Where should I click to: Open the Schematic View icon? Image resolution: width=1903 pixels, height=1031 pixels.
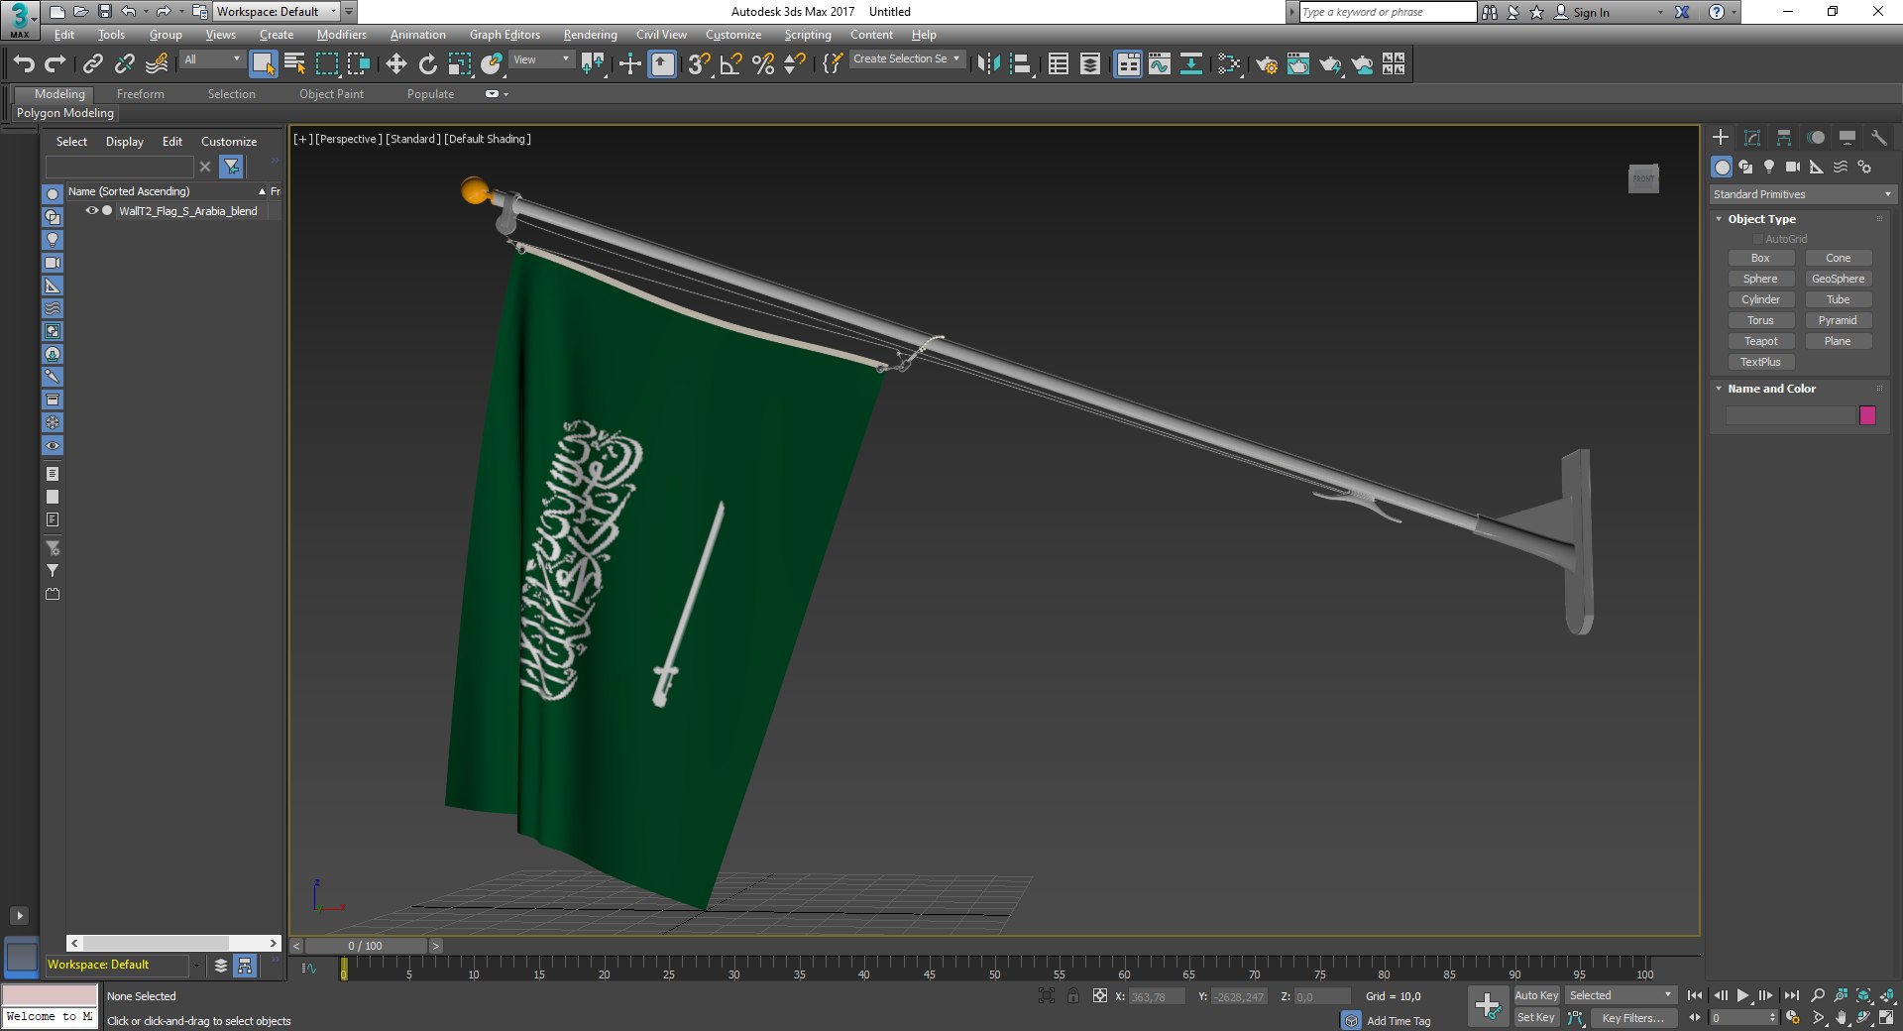[1190, 64]
